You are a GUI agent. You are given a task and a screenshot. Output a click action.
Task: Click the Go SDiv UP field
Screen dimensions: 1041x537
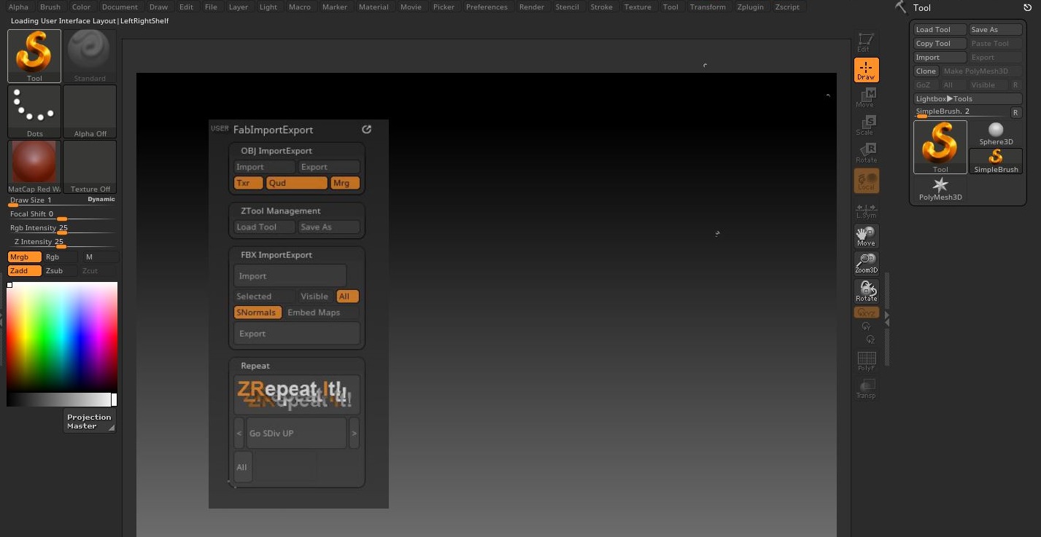[x=296, y=434]
